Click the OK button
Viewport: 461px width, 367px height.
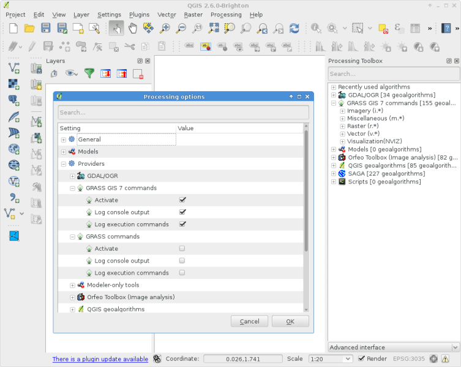(290, 321)
